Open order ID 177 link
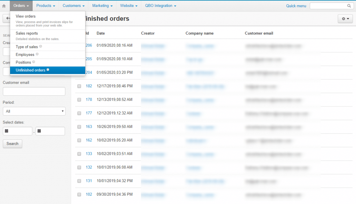Screen dimensions: 356x204 coord(89,113)
